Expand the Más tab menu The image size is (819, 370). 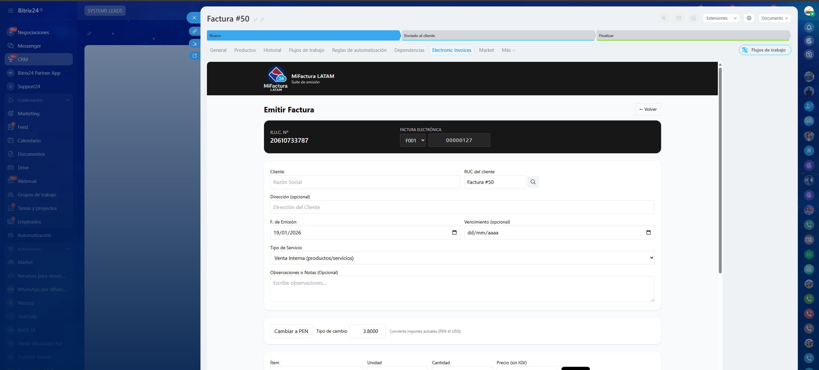(508, 50)
